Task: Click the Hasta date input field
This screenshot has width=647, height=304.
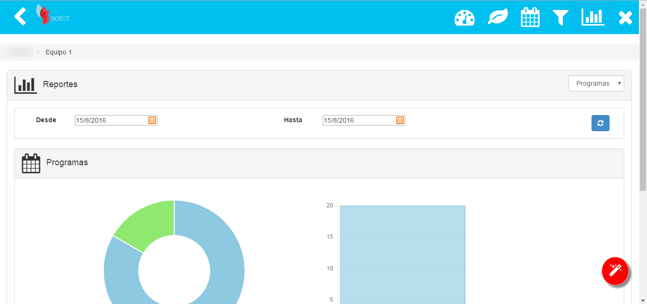Action: pos(359,120)
